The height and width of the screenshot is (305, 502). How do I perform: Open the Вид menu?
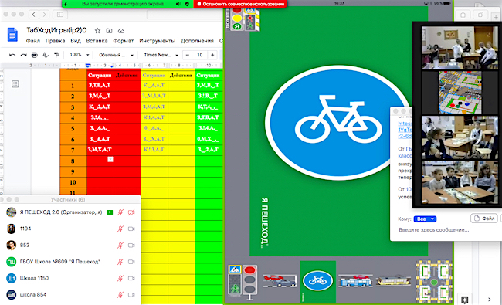(x=76, y=41)
